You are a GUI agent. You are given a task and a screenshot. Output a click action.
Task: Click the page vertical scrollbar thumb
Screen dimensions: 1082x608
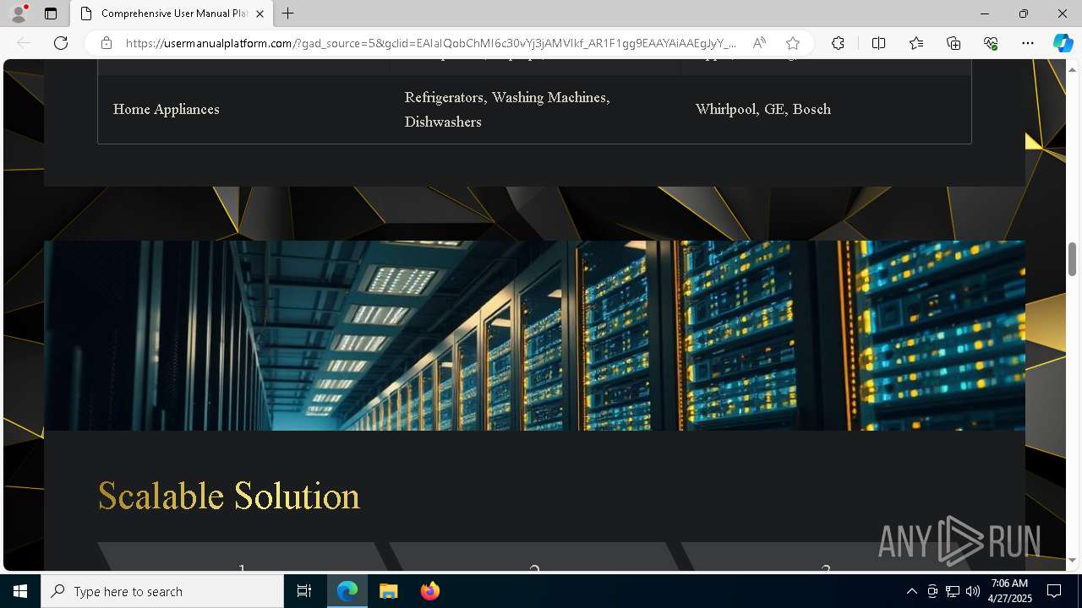point(1072,258)
